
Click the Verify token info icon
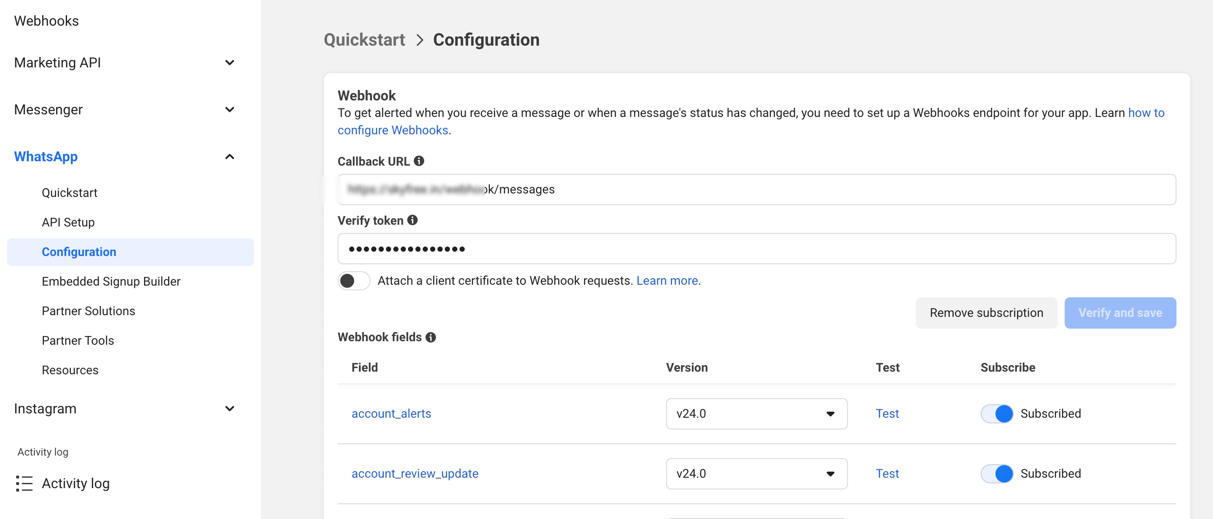pos(412,220)
